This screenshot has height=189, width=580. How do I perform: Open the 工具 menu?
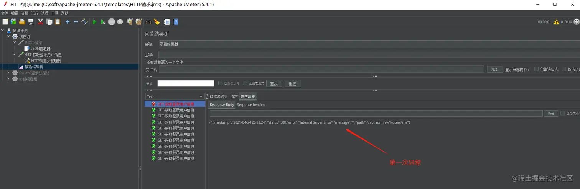(x=54, y=13)
